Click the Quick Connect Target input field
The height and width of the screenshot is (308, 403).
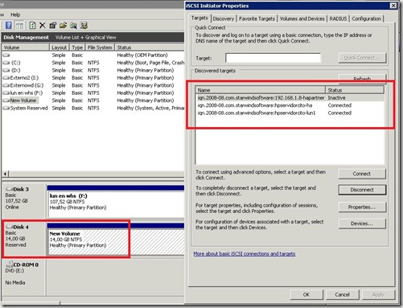[x=273, y=58]
